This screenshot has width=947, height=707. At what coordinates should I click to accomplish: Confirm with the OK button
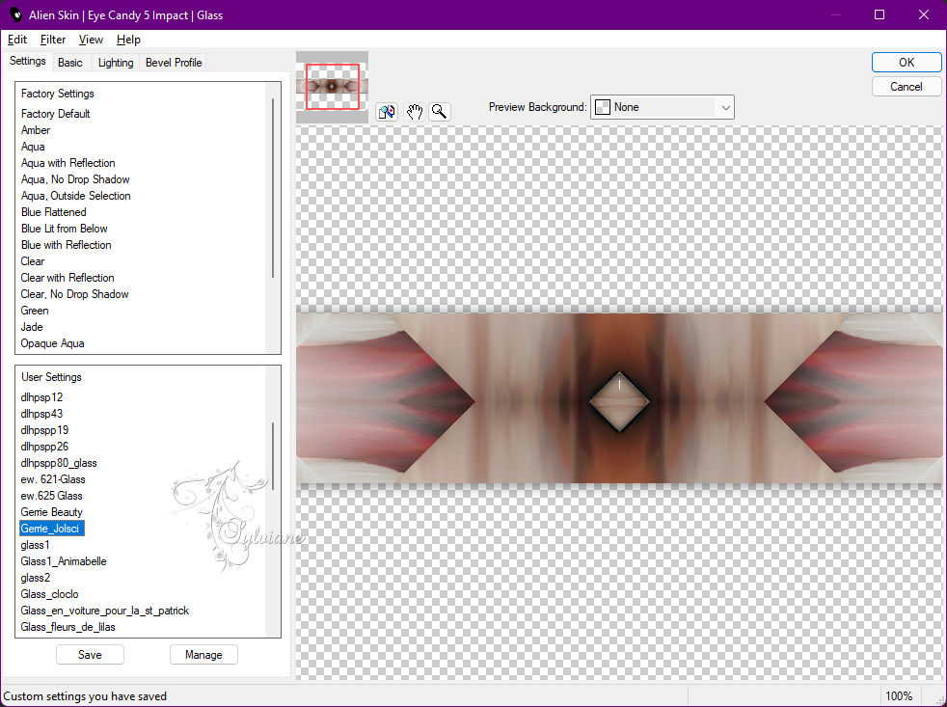point(906,63)
